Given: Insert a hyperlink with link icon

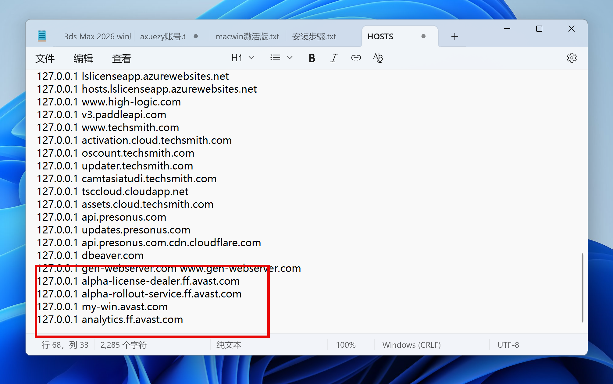Looking at the screenshot, I should [356, 58].
